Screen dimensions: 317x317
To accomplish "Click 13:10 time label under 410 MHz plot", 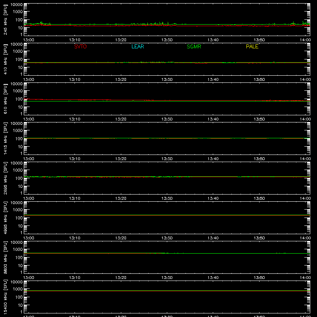I will click(x=74, y=80).
